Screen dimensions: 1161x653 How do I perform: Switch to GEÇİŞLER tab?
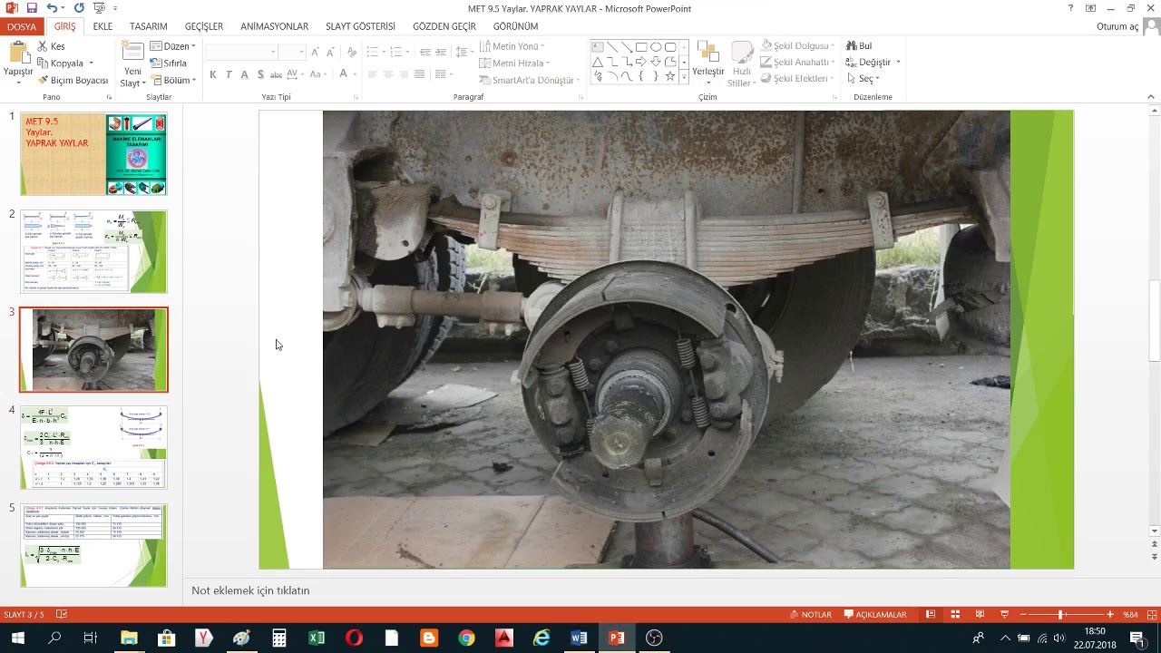(204, 26)
